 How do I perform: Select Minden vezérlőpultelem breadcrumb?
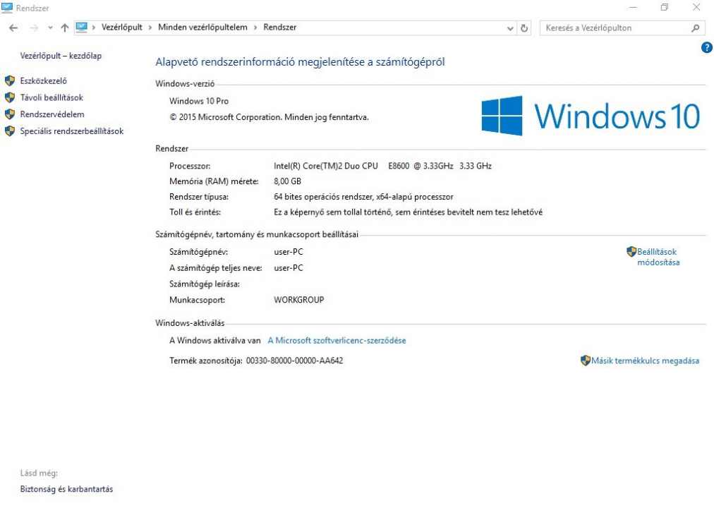202,28
